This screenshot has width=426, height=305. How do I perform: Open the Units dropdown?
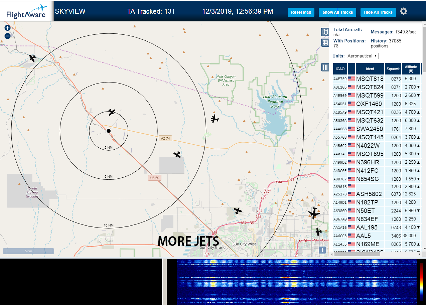coord(362,56)
